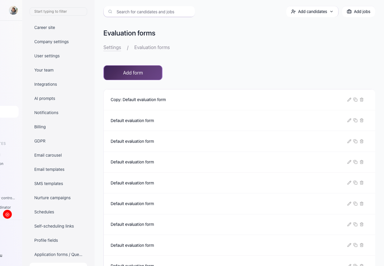Focus the Search for candidates and jobs field
Image resolution: width=384 pixels, height=266 pixels.
coord(149,12)
